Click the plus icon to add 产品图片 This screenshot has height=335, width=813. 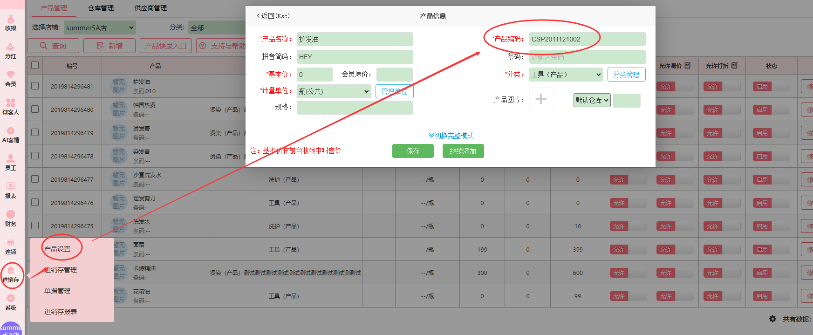pos(541,99)
